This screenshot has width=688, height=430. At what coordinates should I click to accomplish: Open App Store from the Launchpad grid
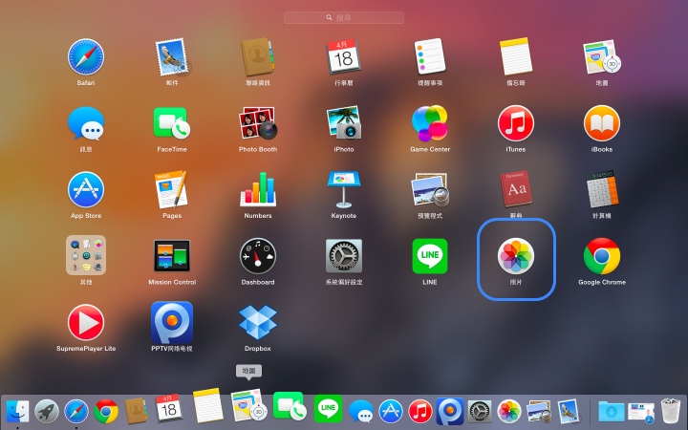click(86, 189)
